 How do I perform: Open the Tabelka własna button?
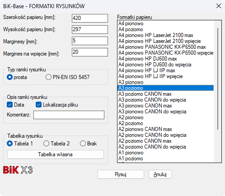click(56, 154)
